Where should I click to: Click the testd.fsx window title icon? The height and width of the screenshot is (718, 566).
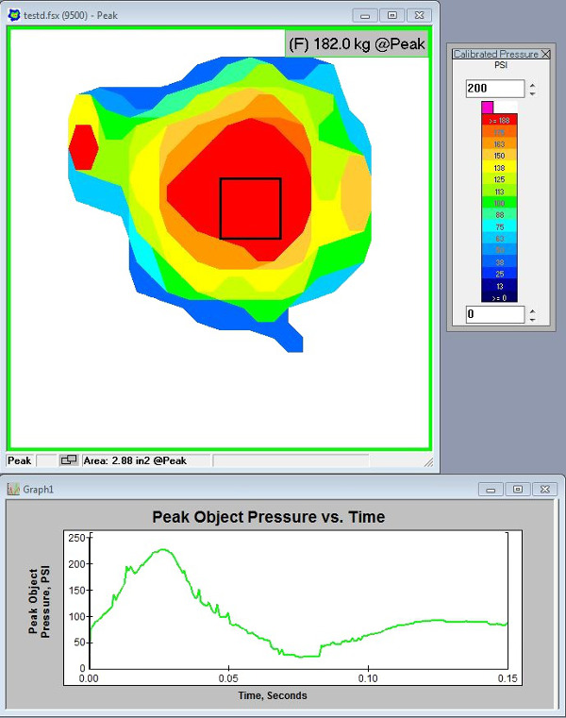(14, 15)
